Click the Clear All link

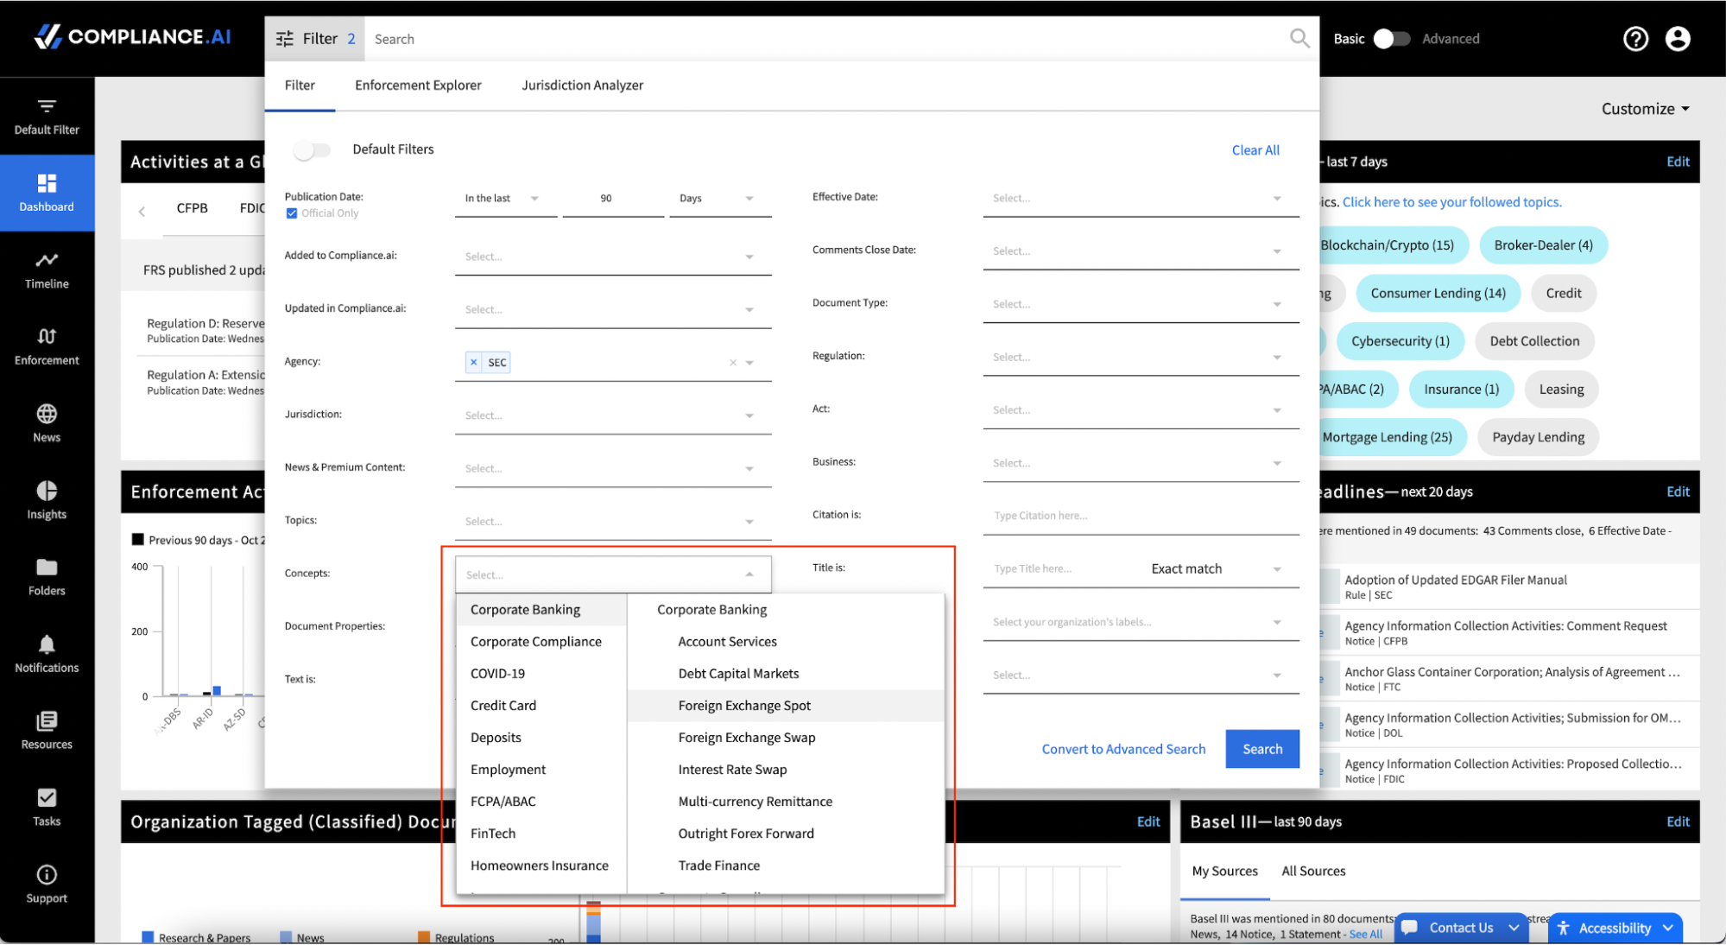[1255, 150]
